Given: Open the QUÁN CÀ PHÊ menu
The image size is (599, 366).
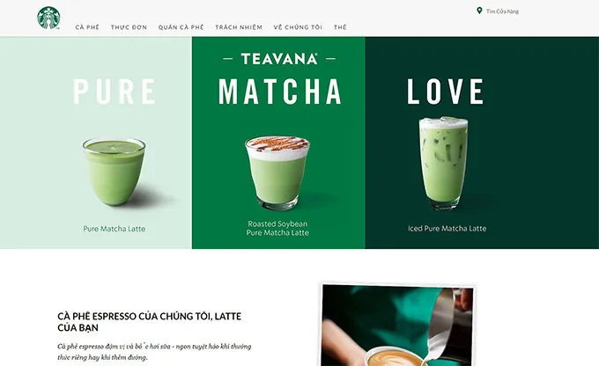Looking at the screenshot, I should pyautogui.click(x=181, y=27).
